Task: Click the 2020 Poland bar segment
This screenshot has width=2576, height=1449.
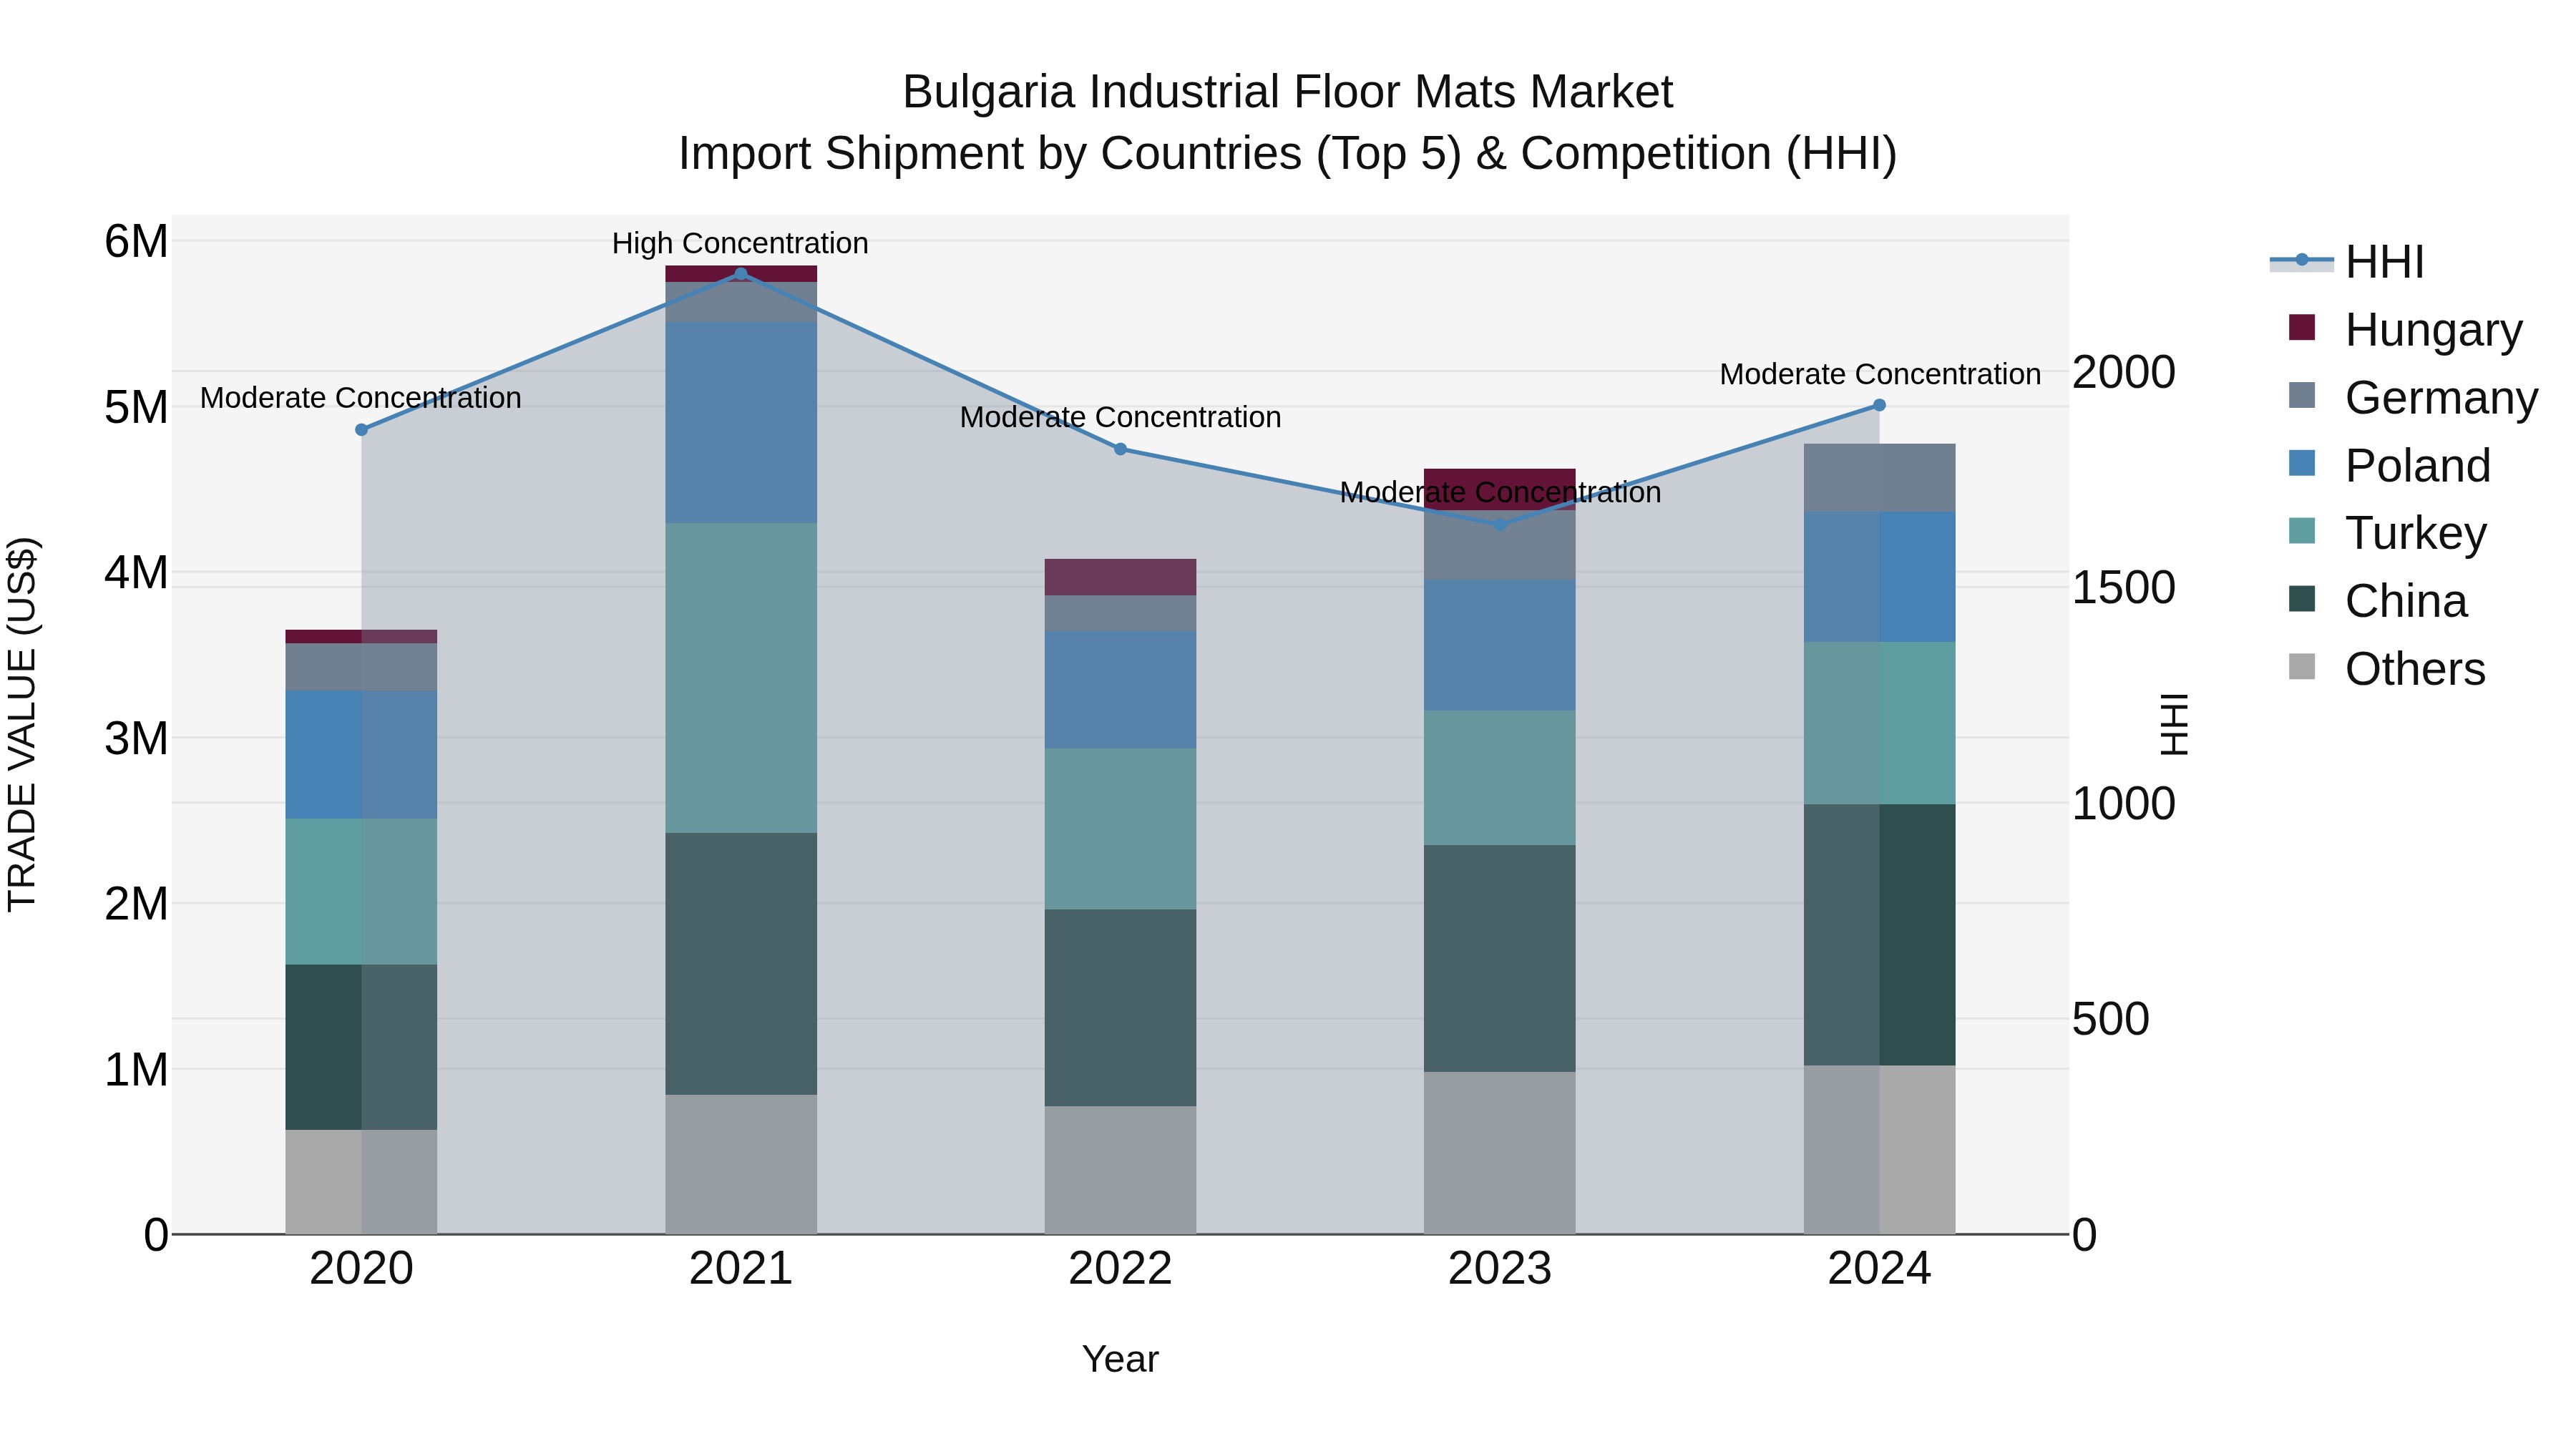Action: click(362, 755)
